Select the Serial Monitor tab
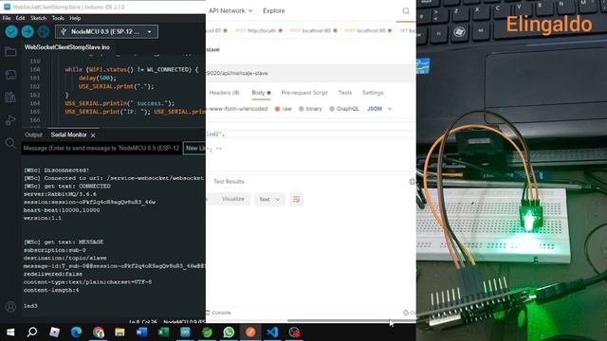 [69, 135]
